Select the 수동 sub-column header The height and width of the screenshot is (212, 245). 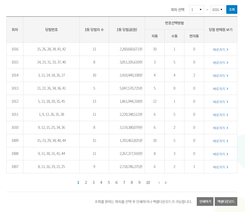[174, 36]
